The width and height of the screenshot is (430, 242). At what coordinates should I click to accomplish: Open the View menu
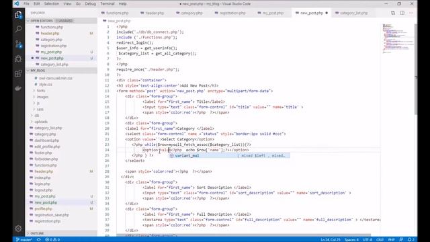[67, 4]
